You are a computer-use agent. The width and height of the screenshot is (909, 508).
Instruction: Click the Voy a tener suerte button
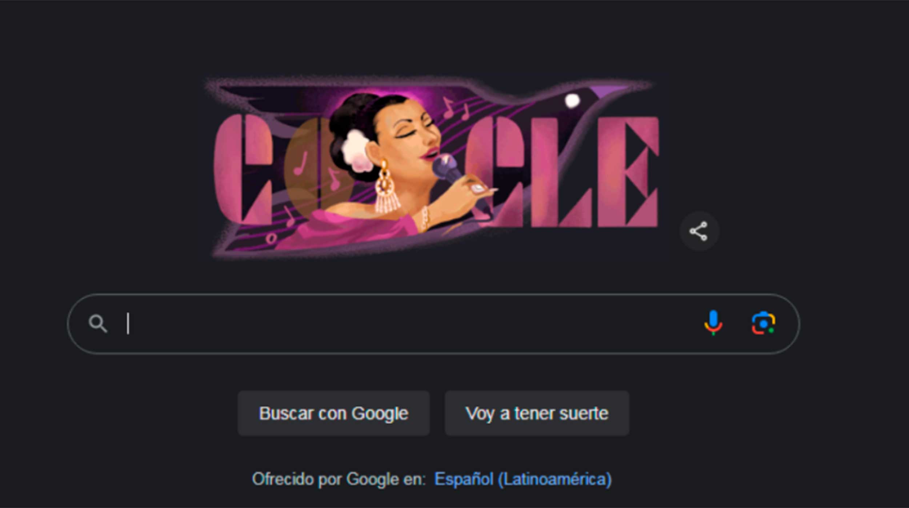537,413
